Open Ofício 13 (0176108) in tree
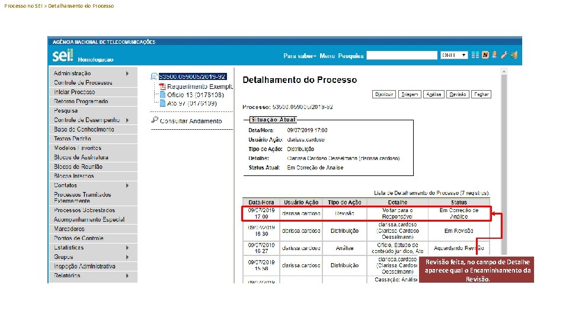569x320 pixels. tap(196, 95)
